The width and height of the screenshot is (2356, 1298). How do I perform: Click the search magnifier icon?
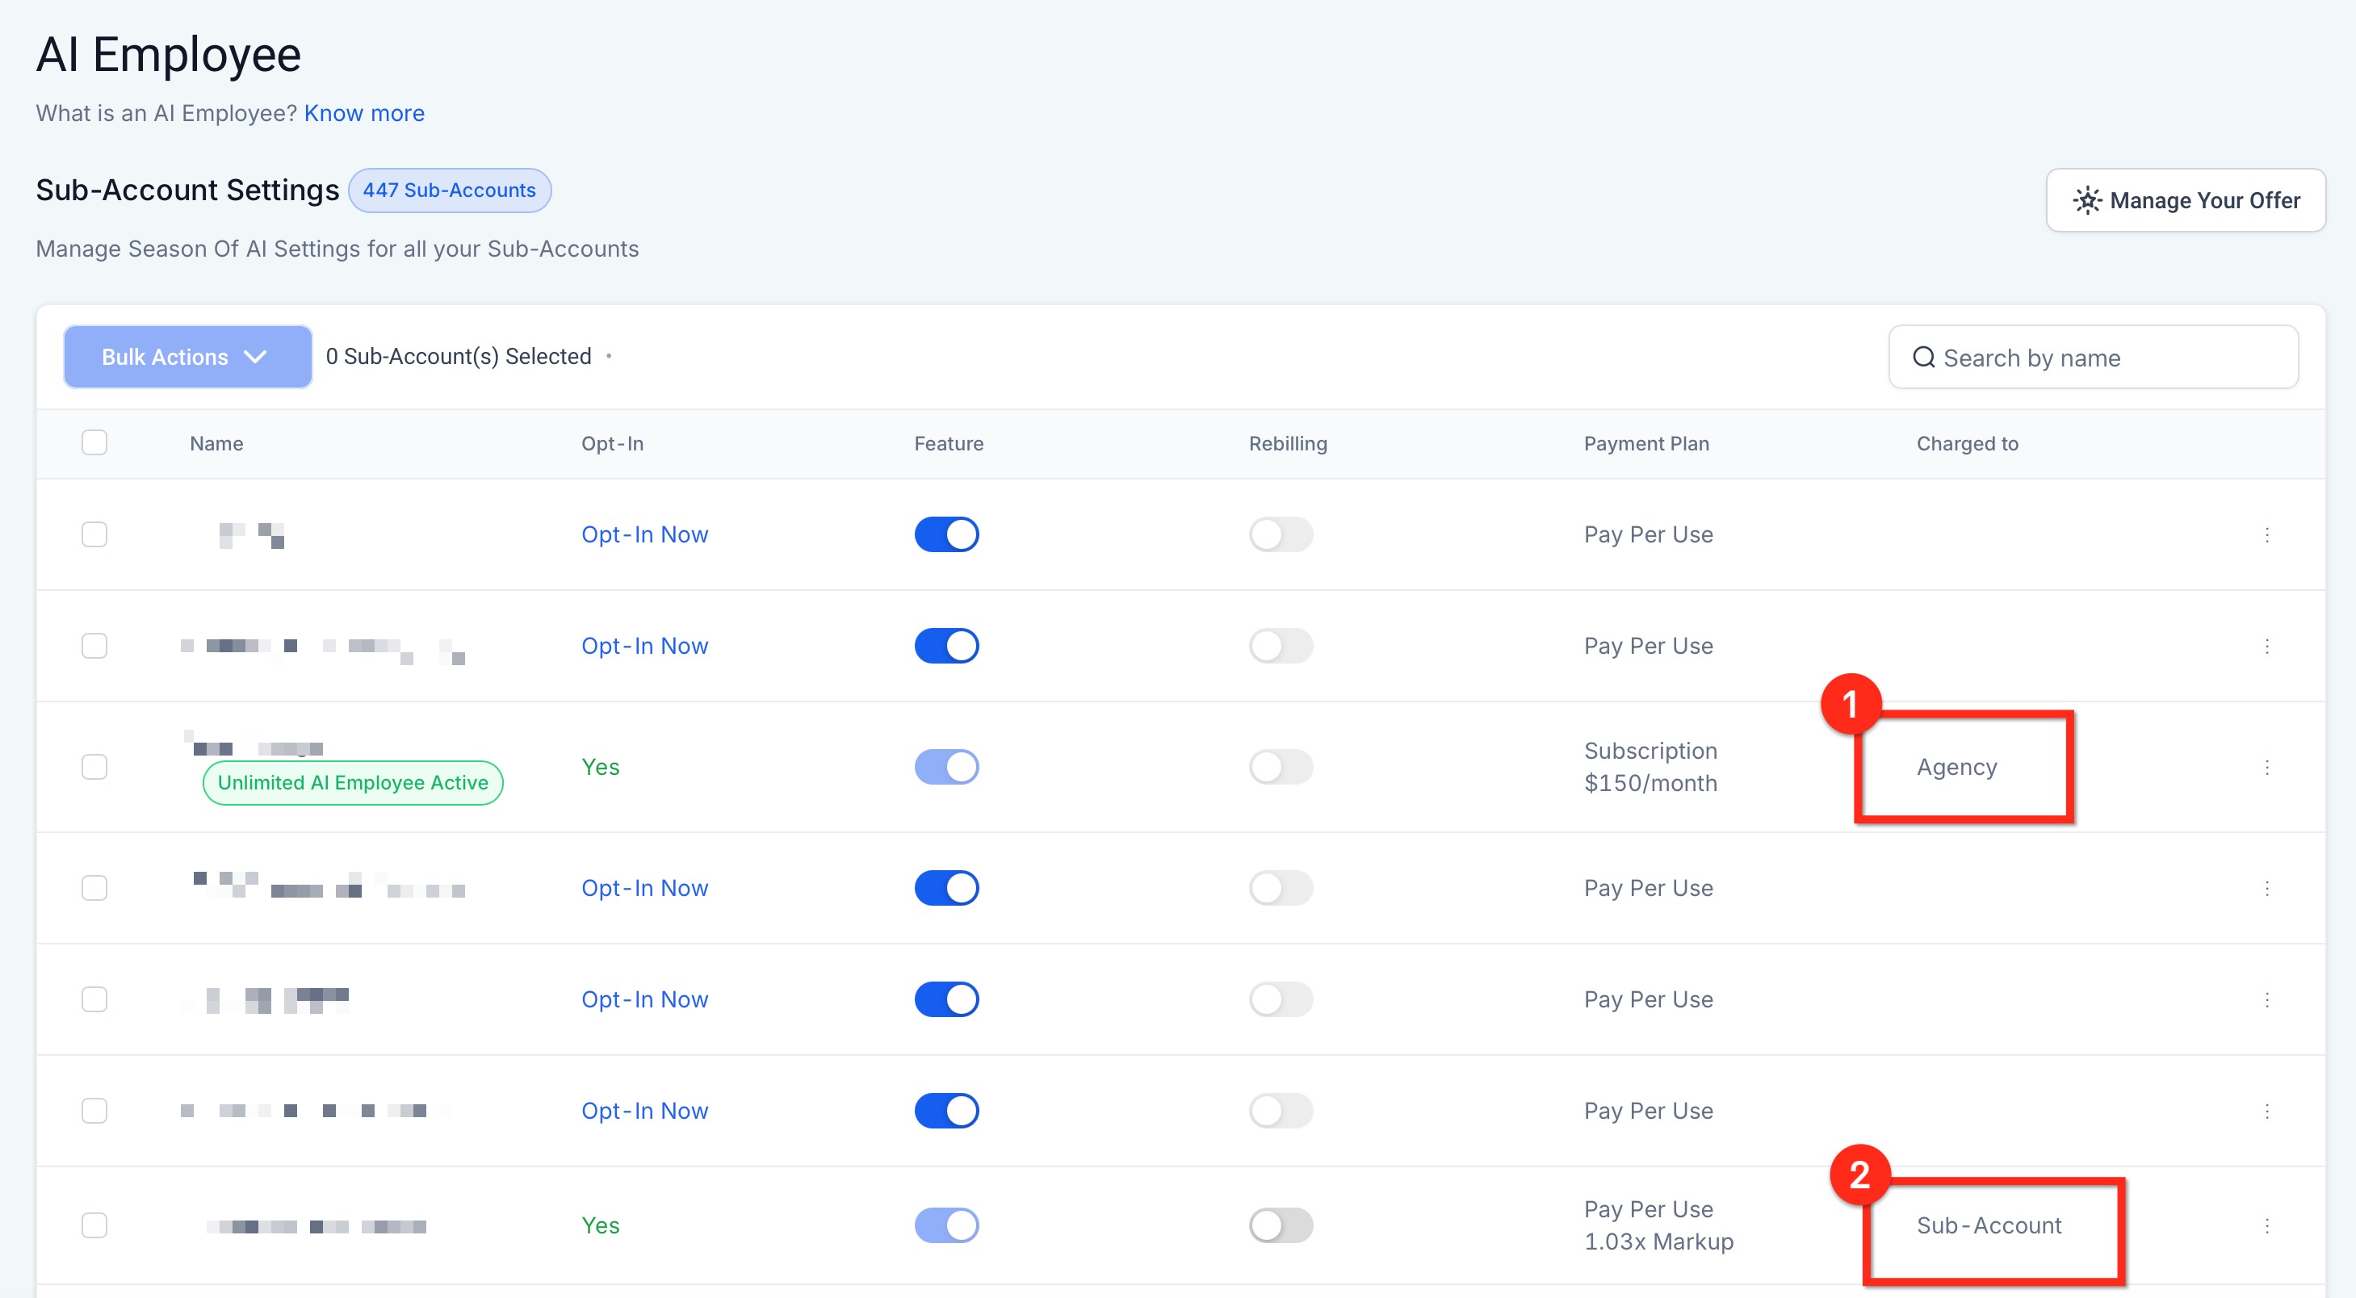coord(1923,358)
